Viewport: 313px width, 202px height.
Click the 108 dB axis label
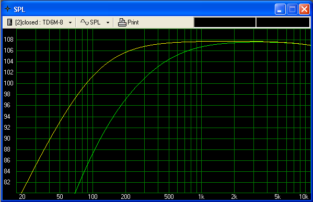(x=8, y=40)
